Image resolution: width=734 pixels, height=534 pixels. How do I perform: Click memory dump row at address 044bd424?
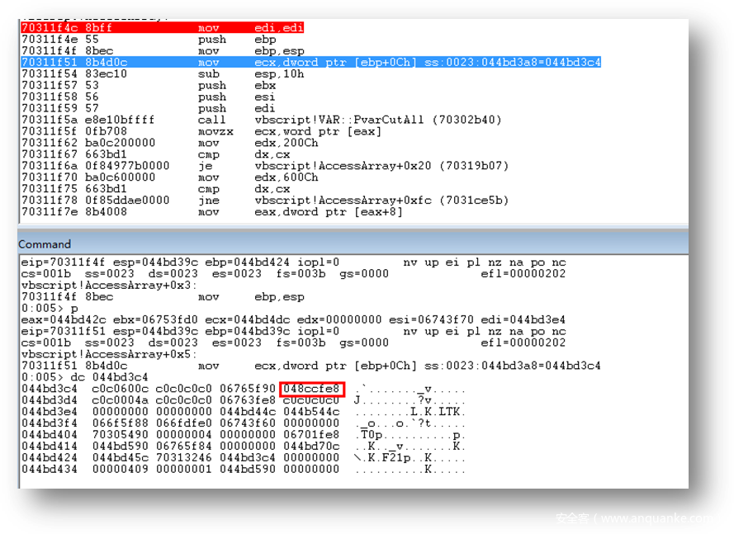tap(244, 458)
